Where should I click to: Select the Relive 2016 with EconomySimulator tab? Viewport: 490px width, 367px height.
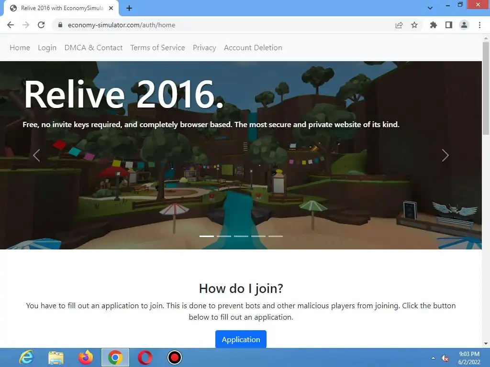coord(61,9)
